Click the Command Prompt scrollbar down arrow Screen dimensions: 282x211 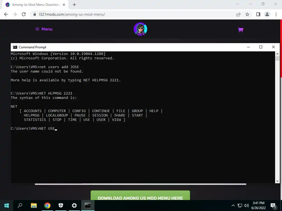pyautogui.click(x=277, y=181)
